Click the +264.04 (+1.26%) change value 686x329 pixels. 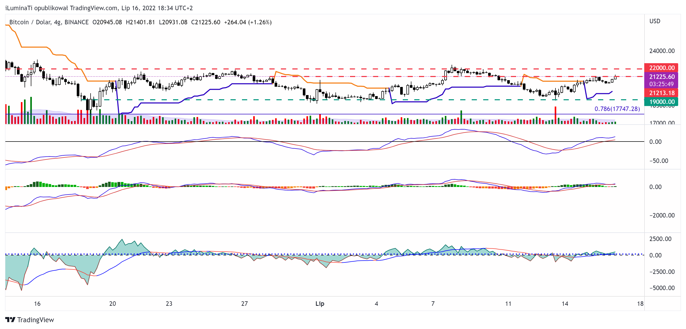248,22
